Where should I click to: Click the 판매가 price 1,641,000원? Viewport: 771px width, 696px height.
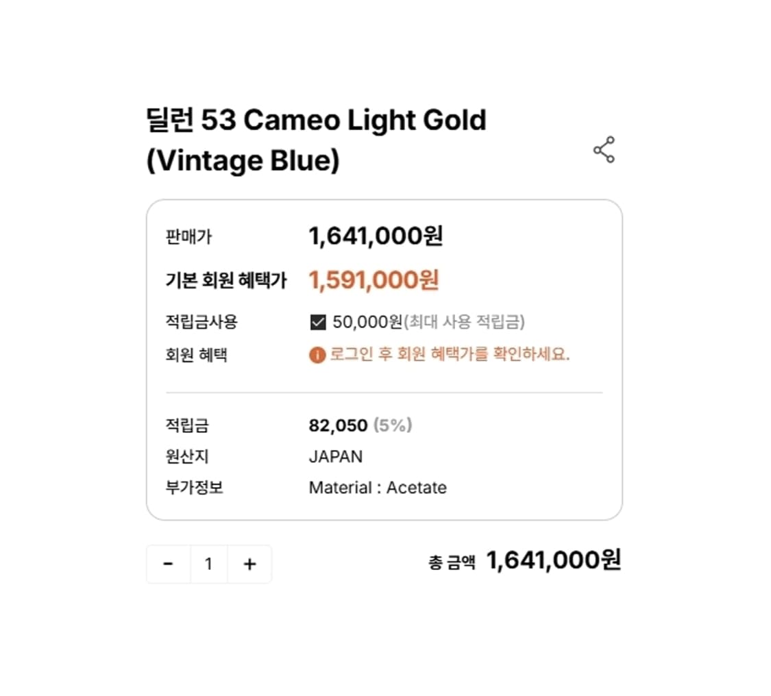pyautogui.click(x=377, y=235)
